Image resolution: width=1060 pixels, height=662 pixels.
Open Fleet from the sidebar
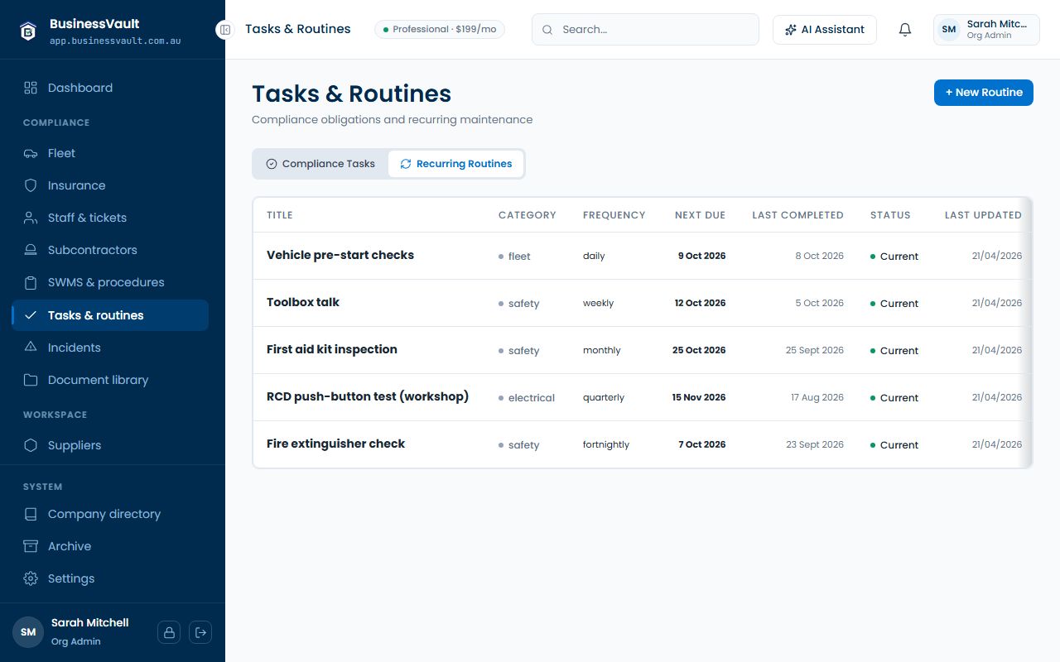coord(110,153)
